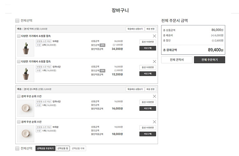The image size is (239, 156).
Task: Open the 전체 견적서 estimate
Action: 176,60
